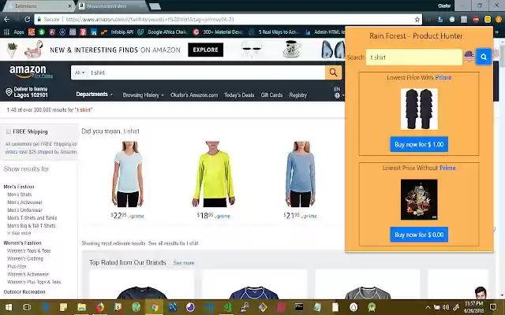Open the Gift Cards nav item
Image resolution: width=505 pixels, height=315 pixels.
click(271, 95)
